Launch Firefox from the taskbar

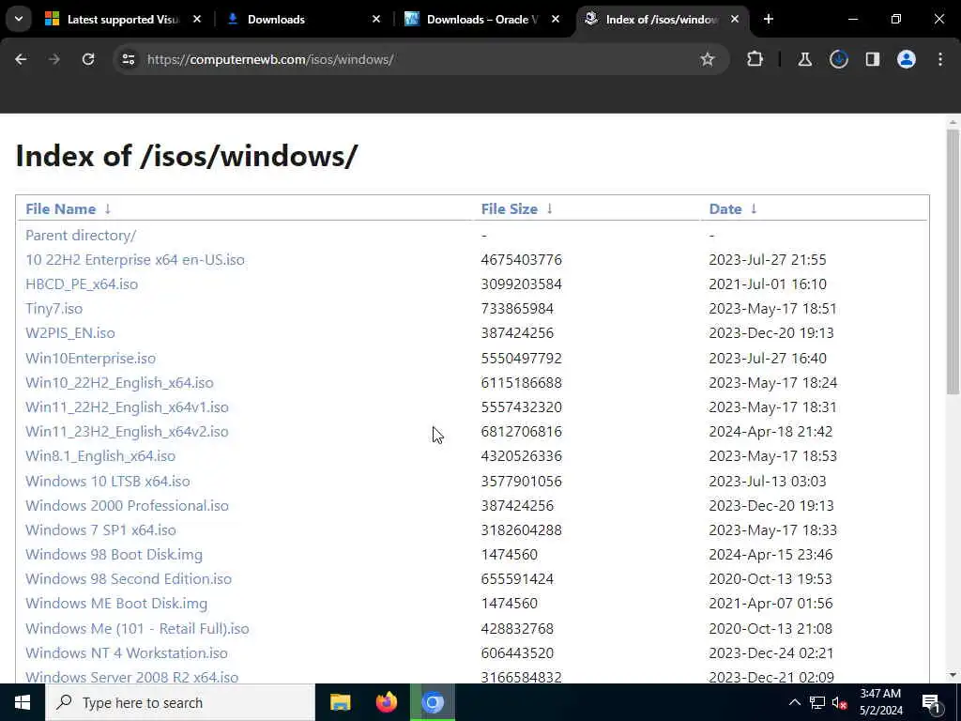[386, 702]
